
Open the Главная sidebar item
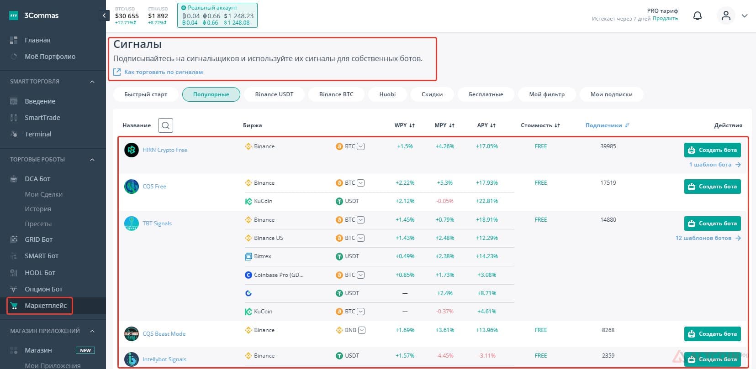click(x=37, y=40)
